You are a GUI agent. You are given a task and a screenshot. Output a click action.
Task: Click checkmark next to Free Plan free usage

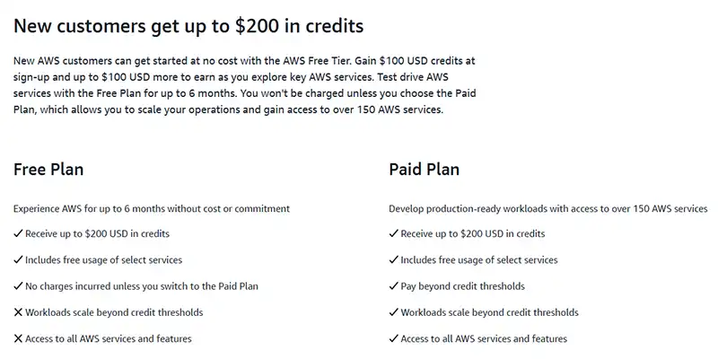[18, 259]
